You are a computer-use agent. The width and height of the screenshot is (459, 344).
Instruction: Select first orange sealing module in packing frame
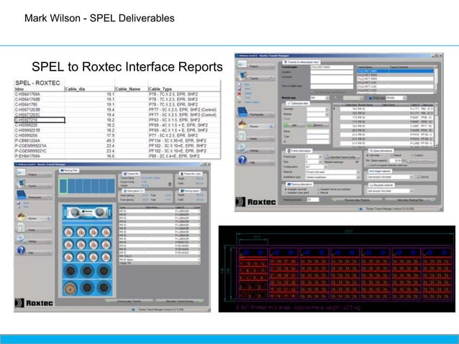pos(68,232)
